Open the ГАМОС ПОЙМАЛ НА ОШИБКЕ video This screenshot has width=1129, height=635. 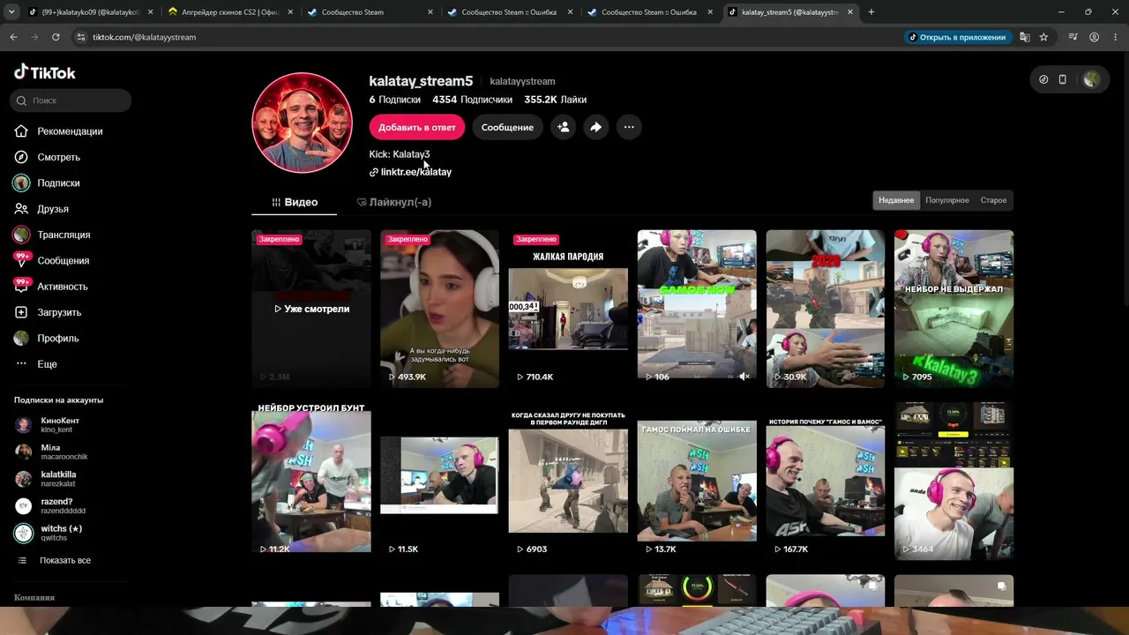click(x=697, y=481)
